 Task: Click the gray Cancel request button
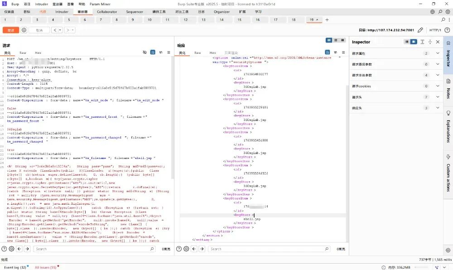[x=39, y=30]
